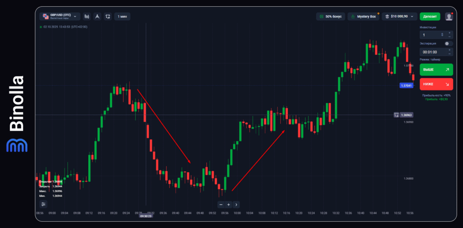Increase investment amount with plus stepper
The height and width of the screenshot is (228, 463).
click(x=449, y=33)
